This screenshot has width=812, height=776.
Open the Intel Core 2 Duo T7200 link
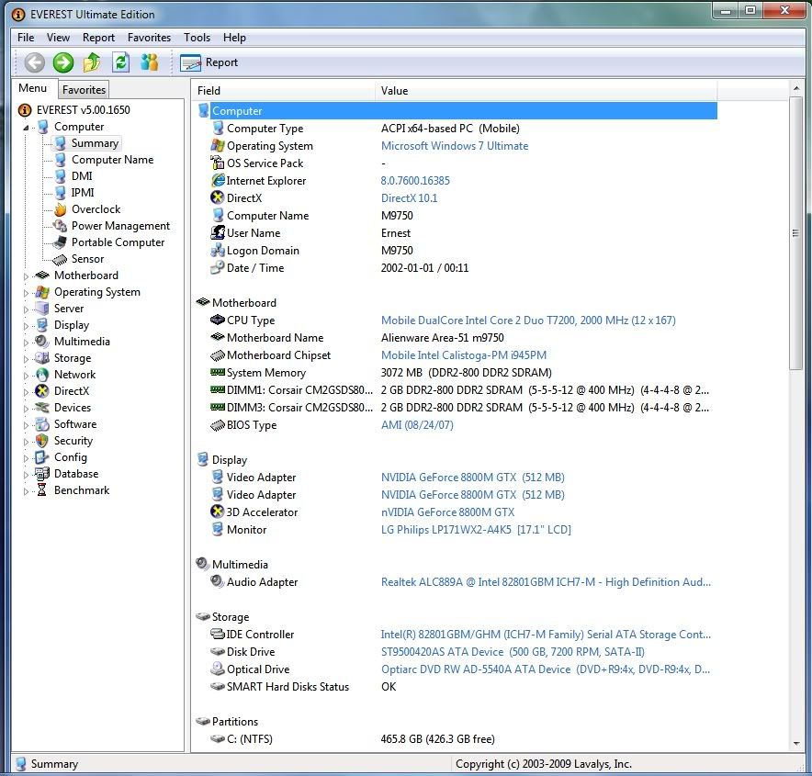coord(528,321)
